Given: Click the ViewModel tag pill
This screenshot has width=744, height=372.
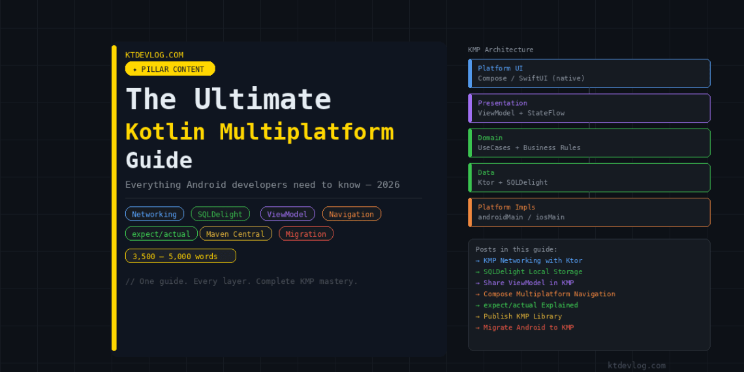Looking at the screenshot, I should coord(288,214).
